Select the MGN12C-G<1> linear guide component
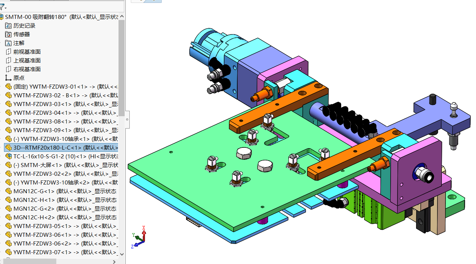 pos(61,191)
